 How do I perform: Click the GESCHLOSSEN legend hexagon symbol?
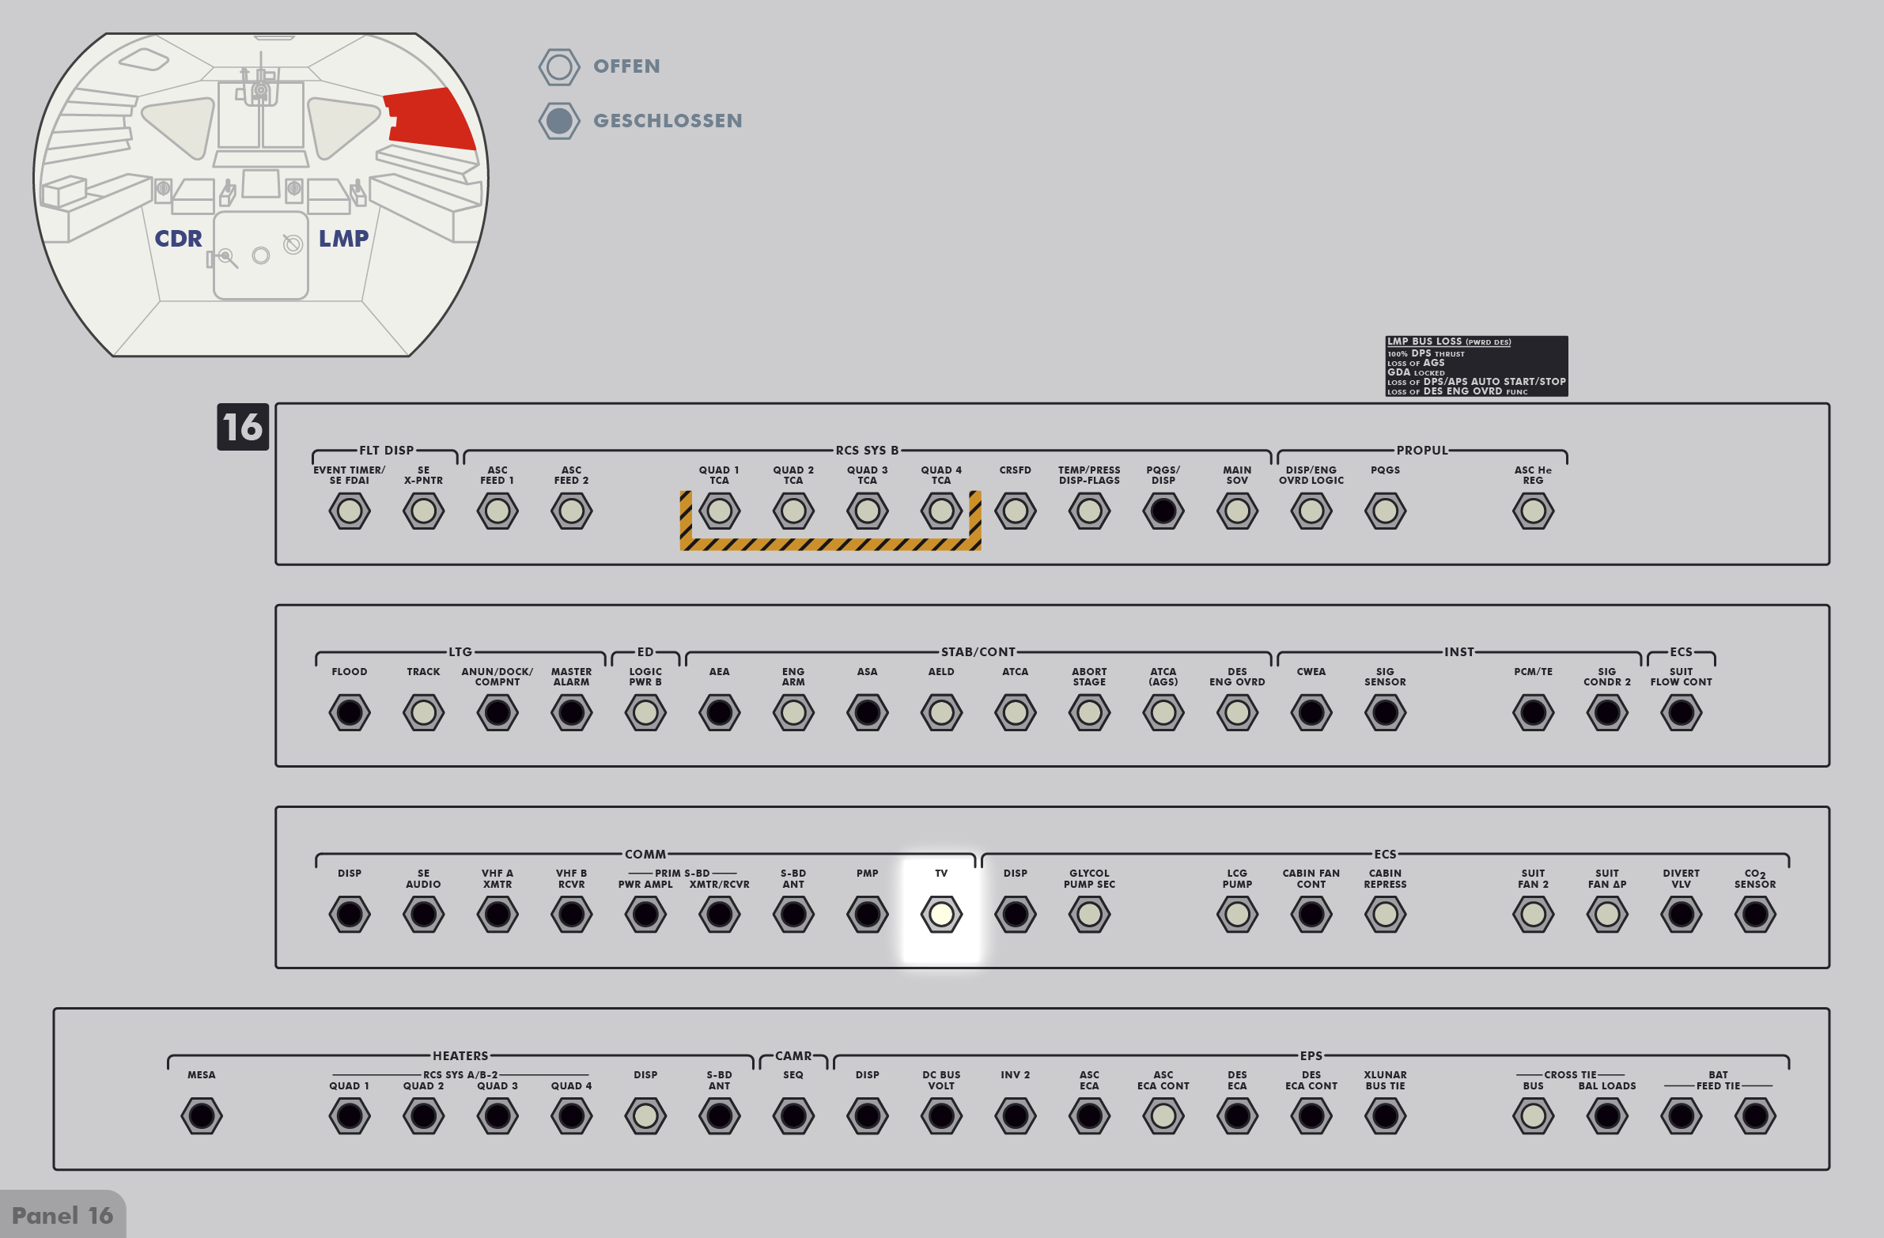(559, 121)
